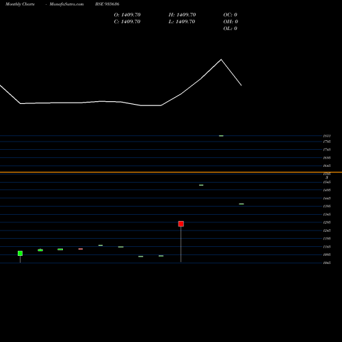Click the OL: 0 readout
This screenshot has height=342, width=342.
coord(231,29)
